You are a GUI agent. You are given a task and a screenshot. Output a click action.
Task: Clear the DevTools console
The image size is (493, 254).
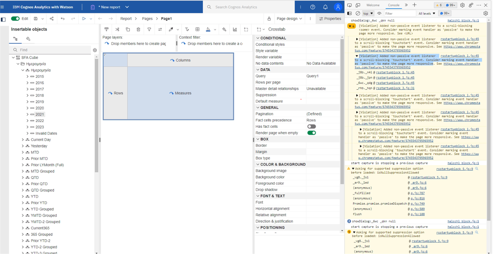click(358, 14)
